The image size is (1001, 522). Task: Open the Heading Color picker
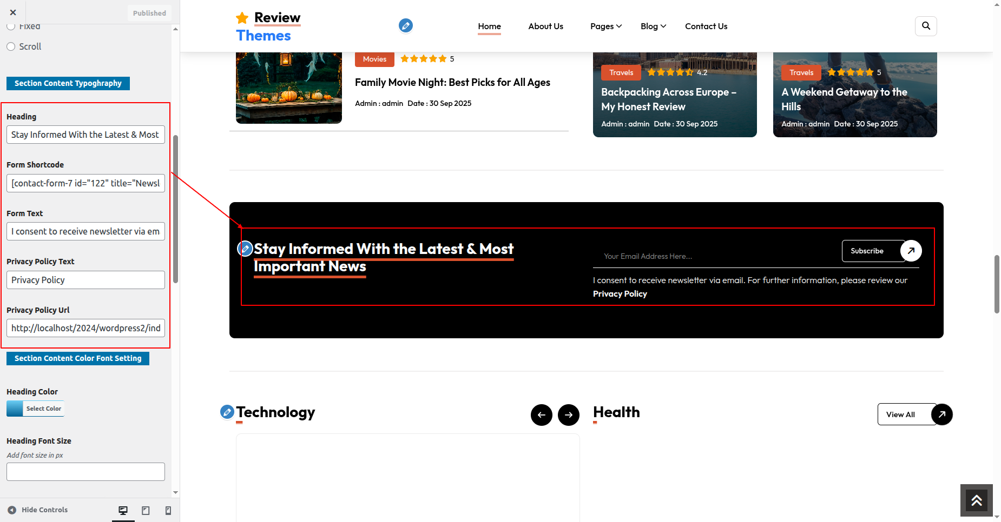[x=36, y=409]
